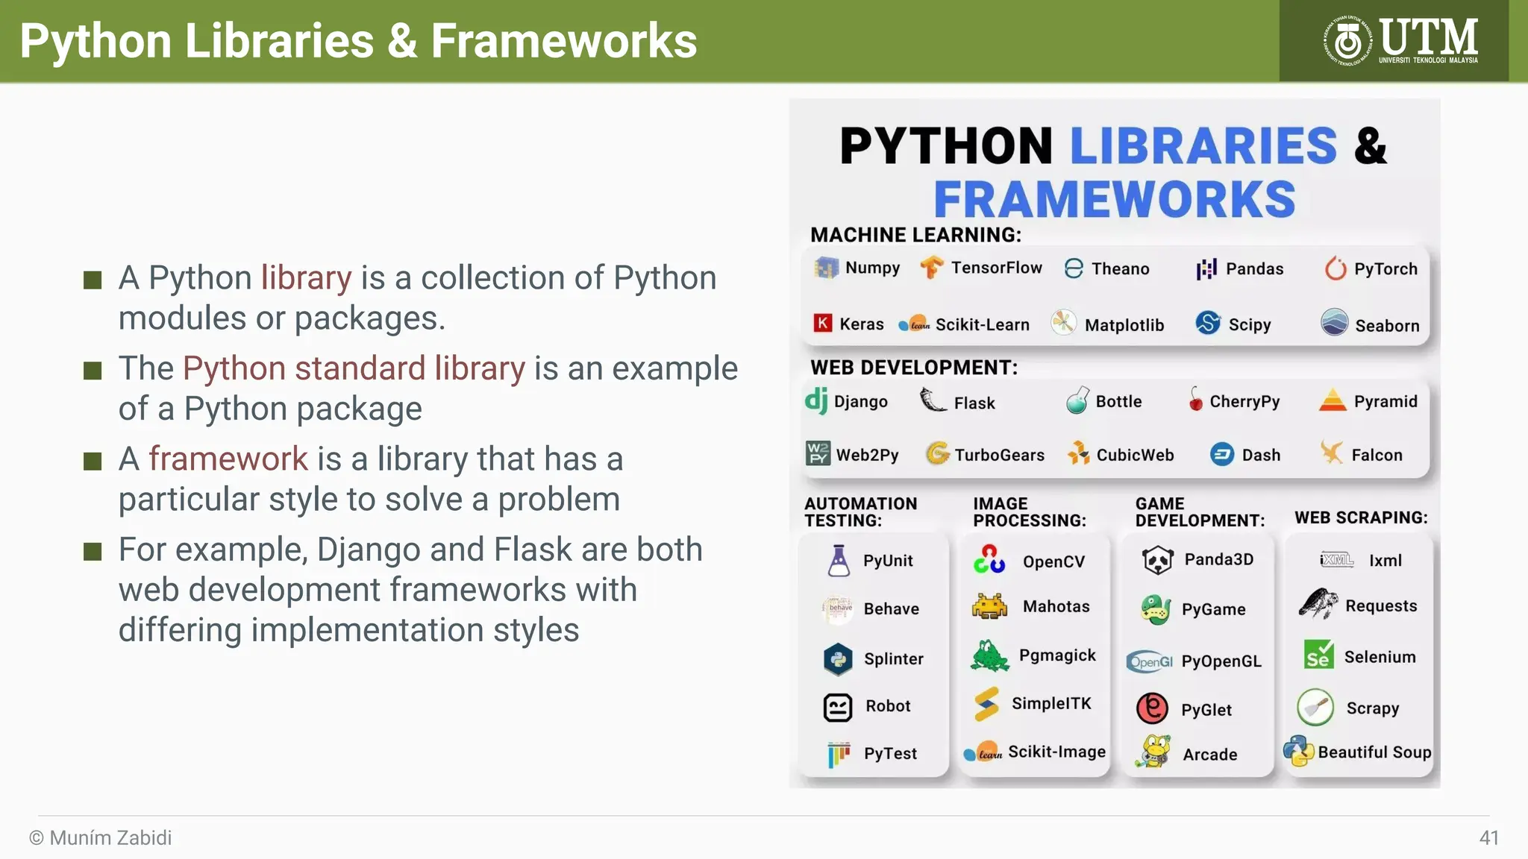Click the Flask horn icon

933,400
